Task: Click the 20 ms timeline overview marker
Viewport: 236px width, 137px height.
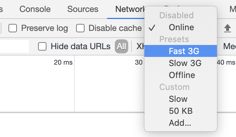Action: [63, 62]
